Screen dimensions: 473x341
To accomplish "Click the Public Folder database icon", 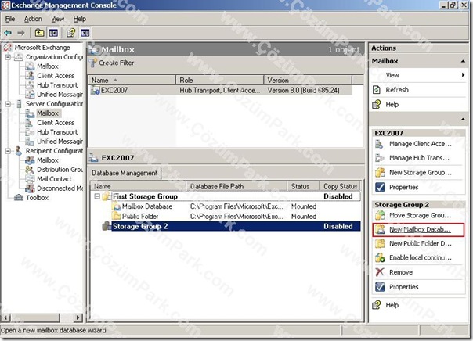I will [x=116, y=217].
